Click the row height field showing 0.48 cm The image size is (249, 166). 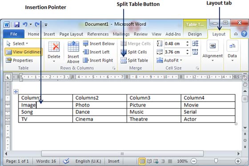pos(174,43)
